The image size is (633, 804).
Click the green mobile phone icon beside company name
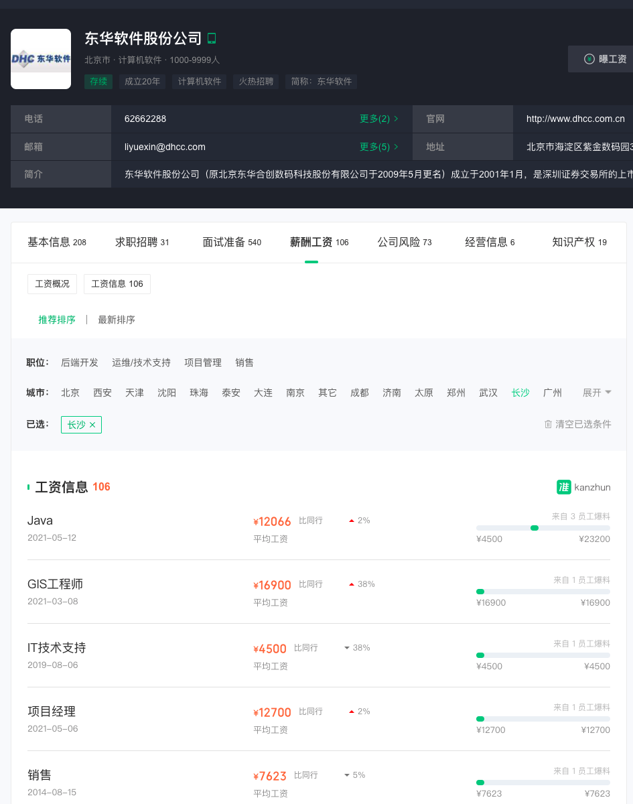click(x=212, y=38)
